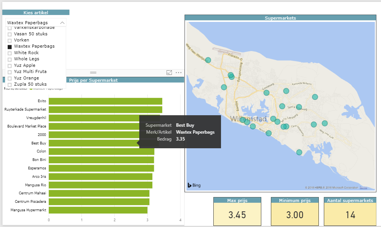Check the White Rock checkbox
The image size is (381, 227).
10,53
